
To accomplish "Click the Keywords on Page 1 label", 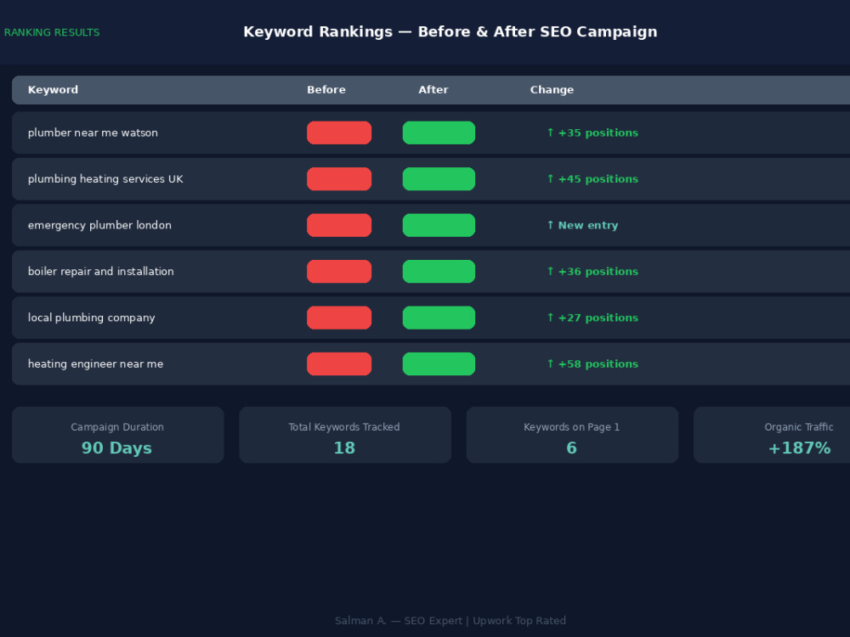I will coord(571,427).
